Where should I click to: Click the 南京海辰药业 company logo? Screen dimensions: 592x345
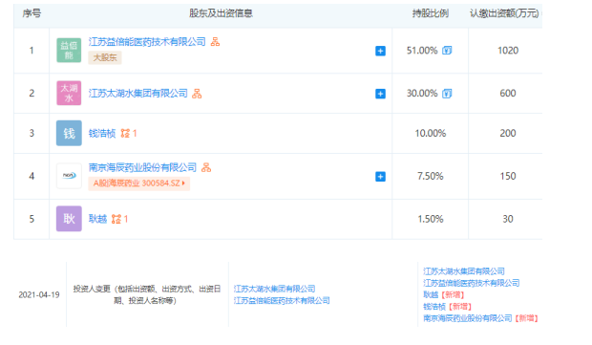pyautogui.click(x=69, y=176)
